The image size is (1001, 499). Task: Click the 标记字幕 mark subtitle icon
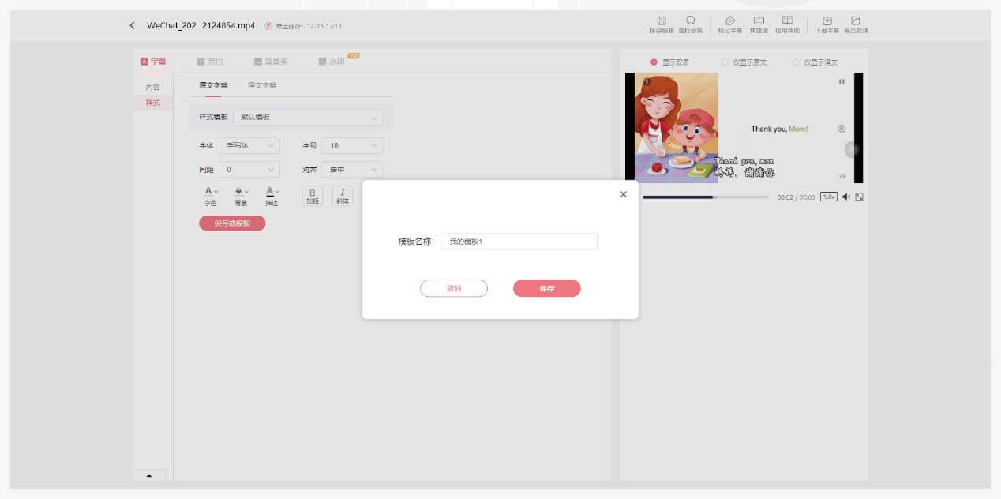[x=729, y=21]
